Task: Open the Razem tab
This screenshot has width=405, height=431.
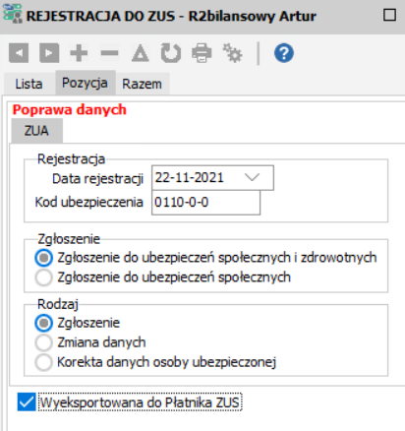Action: (142, 84)
